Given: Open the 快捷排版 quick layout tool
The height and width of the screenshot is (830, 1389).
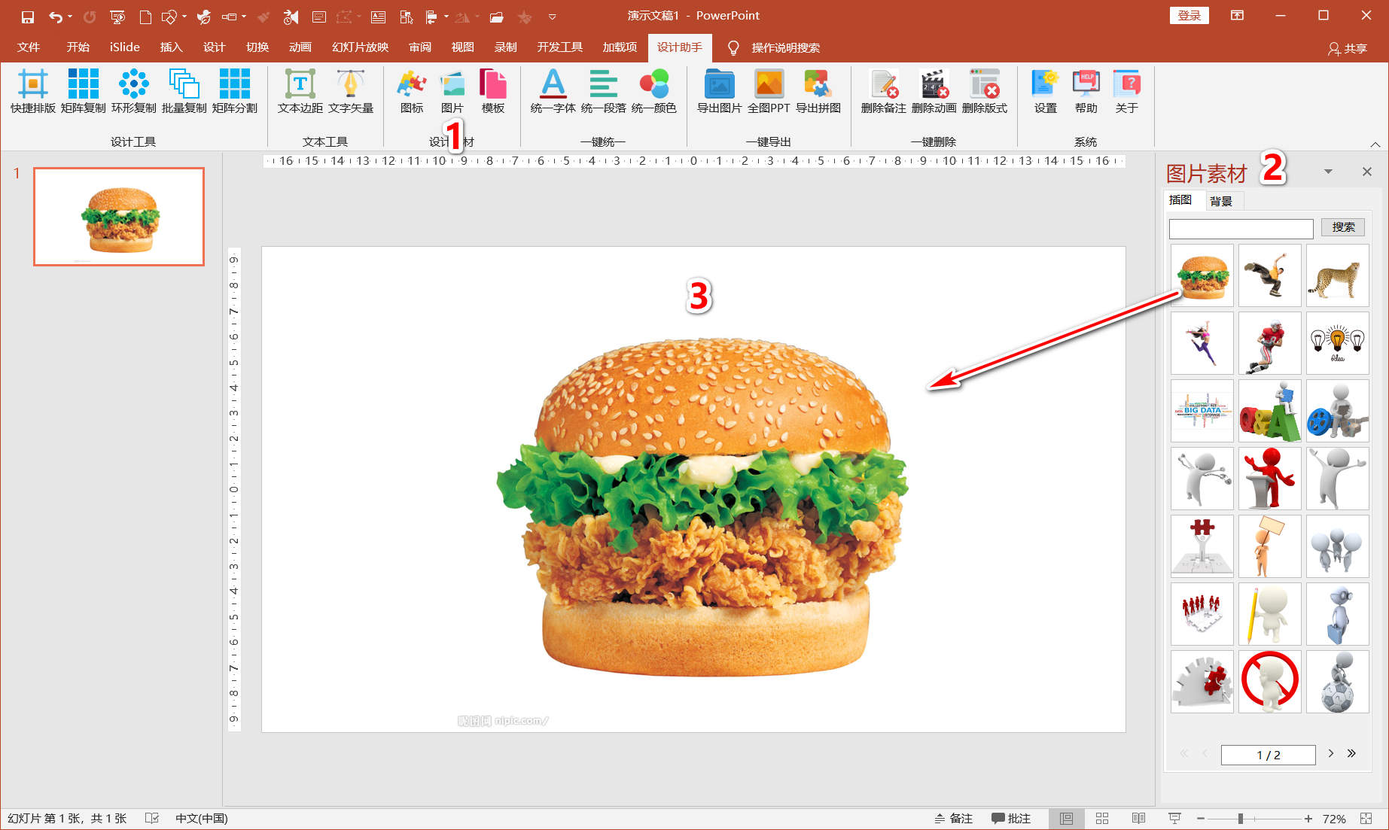Looking at the screenshot, I should point(33,91).
